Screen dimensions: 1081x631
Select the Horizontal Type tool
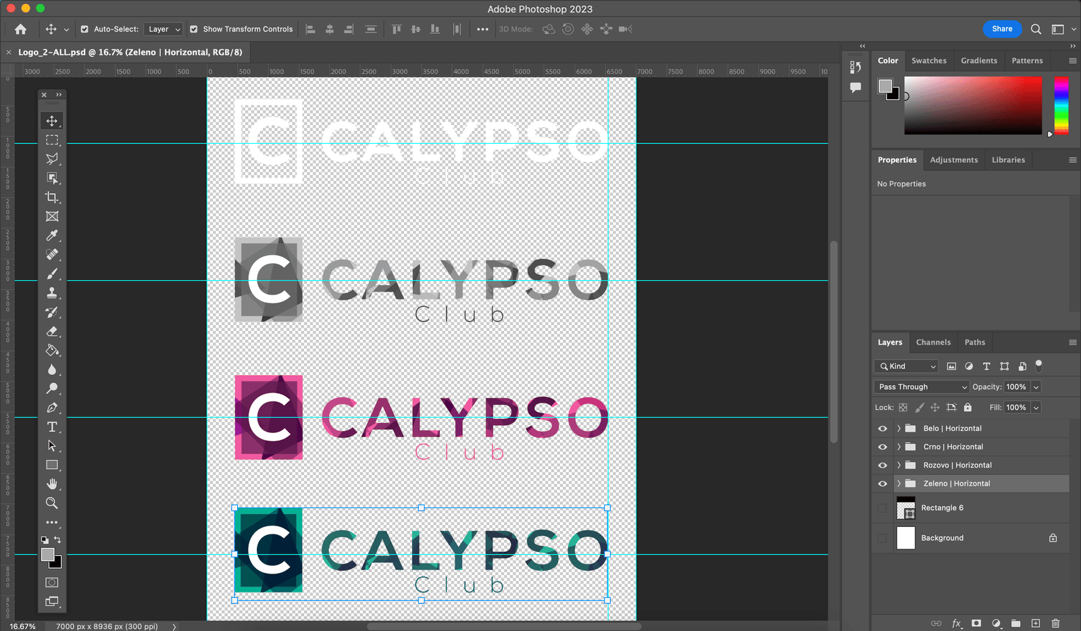52,427
